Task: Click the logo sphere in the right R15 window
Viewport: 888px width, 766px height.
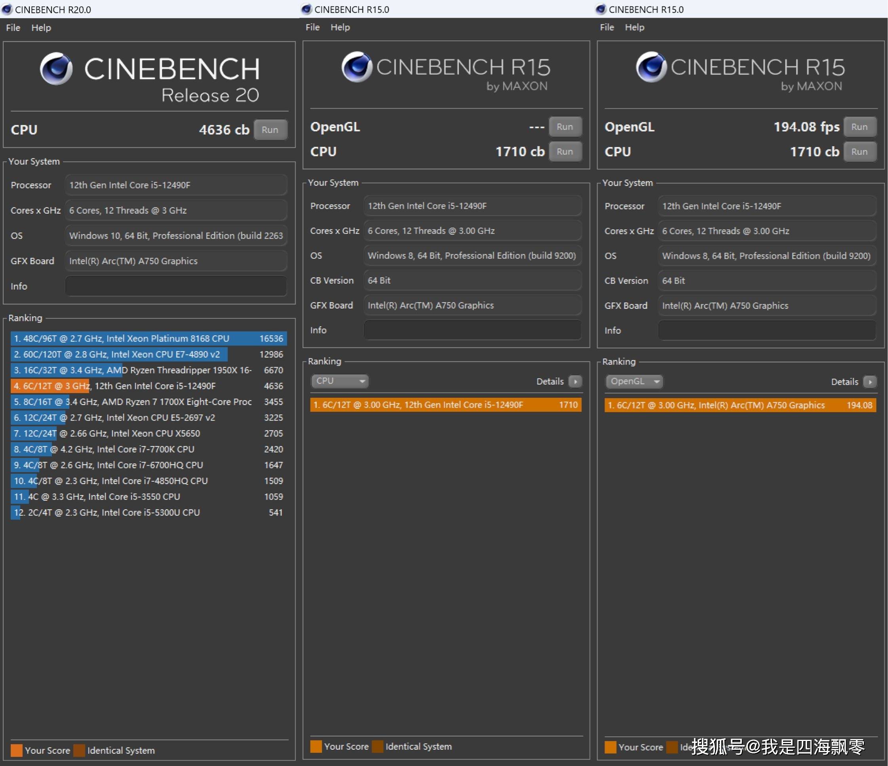Action: (x=651, y=67)
